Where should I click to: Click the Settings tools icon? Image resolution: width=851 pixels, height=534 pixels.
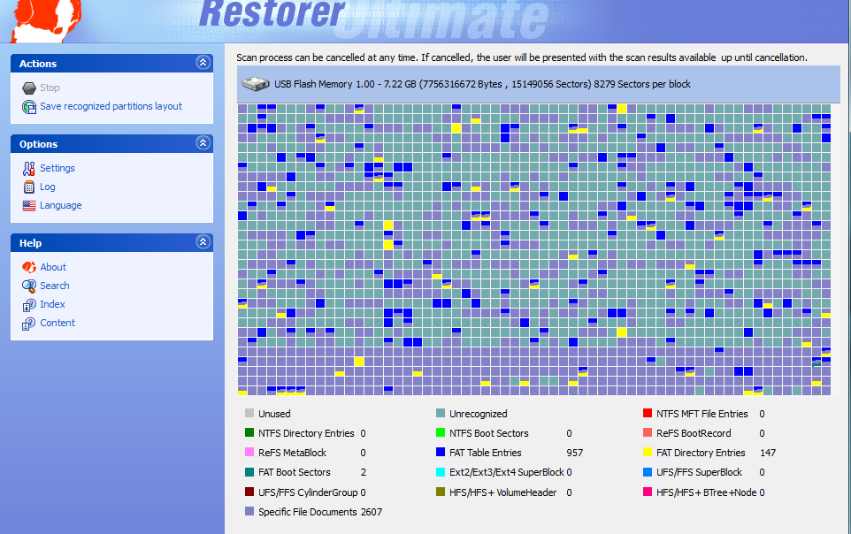[29, 169]
